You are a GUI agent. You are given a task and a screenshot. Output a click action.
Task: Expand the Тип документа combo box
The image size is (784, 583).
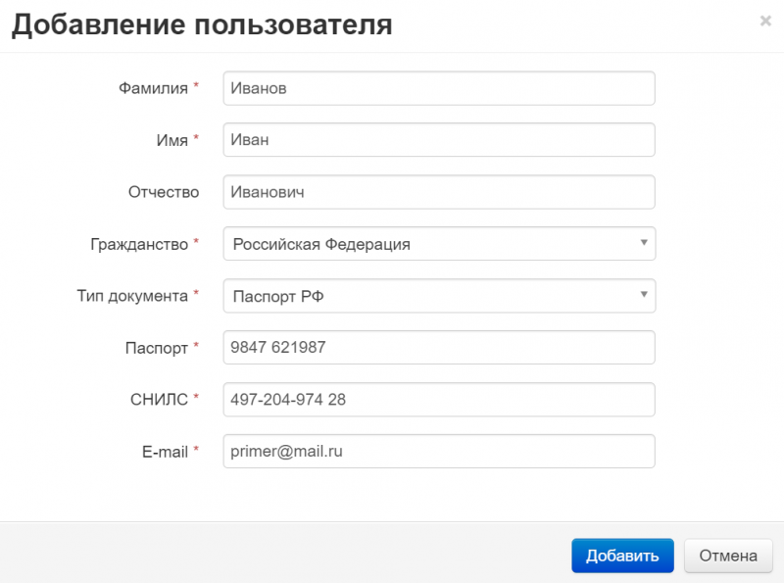tap(438, 295)
